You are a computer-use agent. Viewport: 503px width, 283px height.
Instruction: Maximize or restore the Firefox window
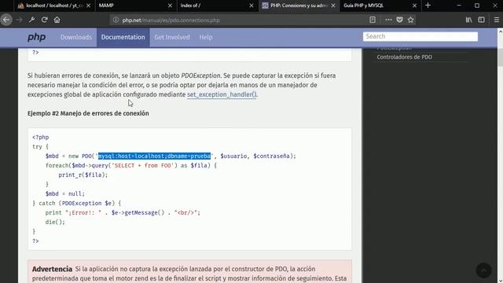[477, 6]
